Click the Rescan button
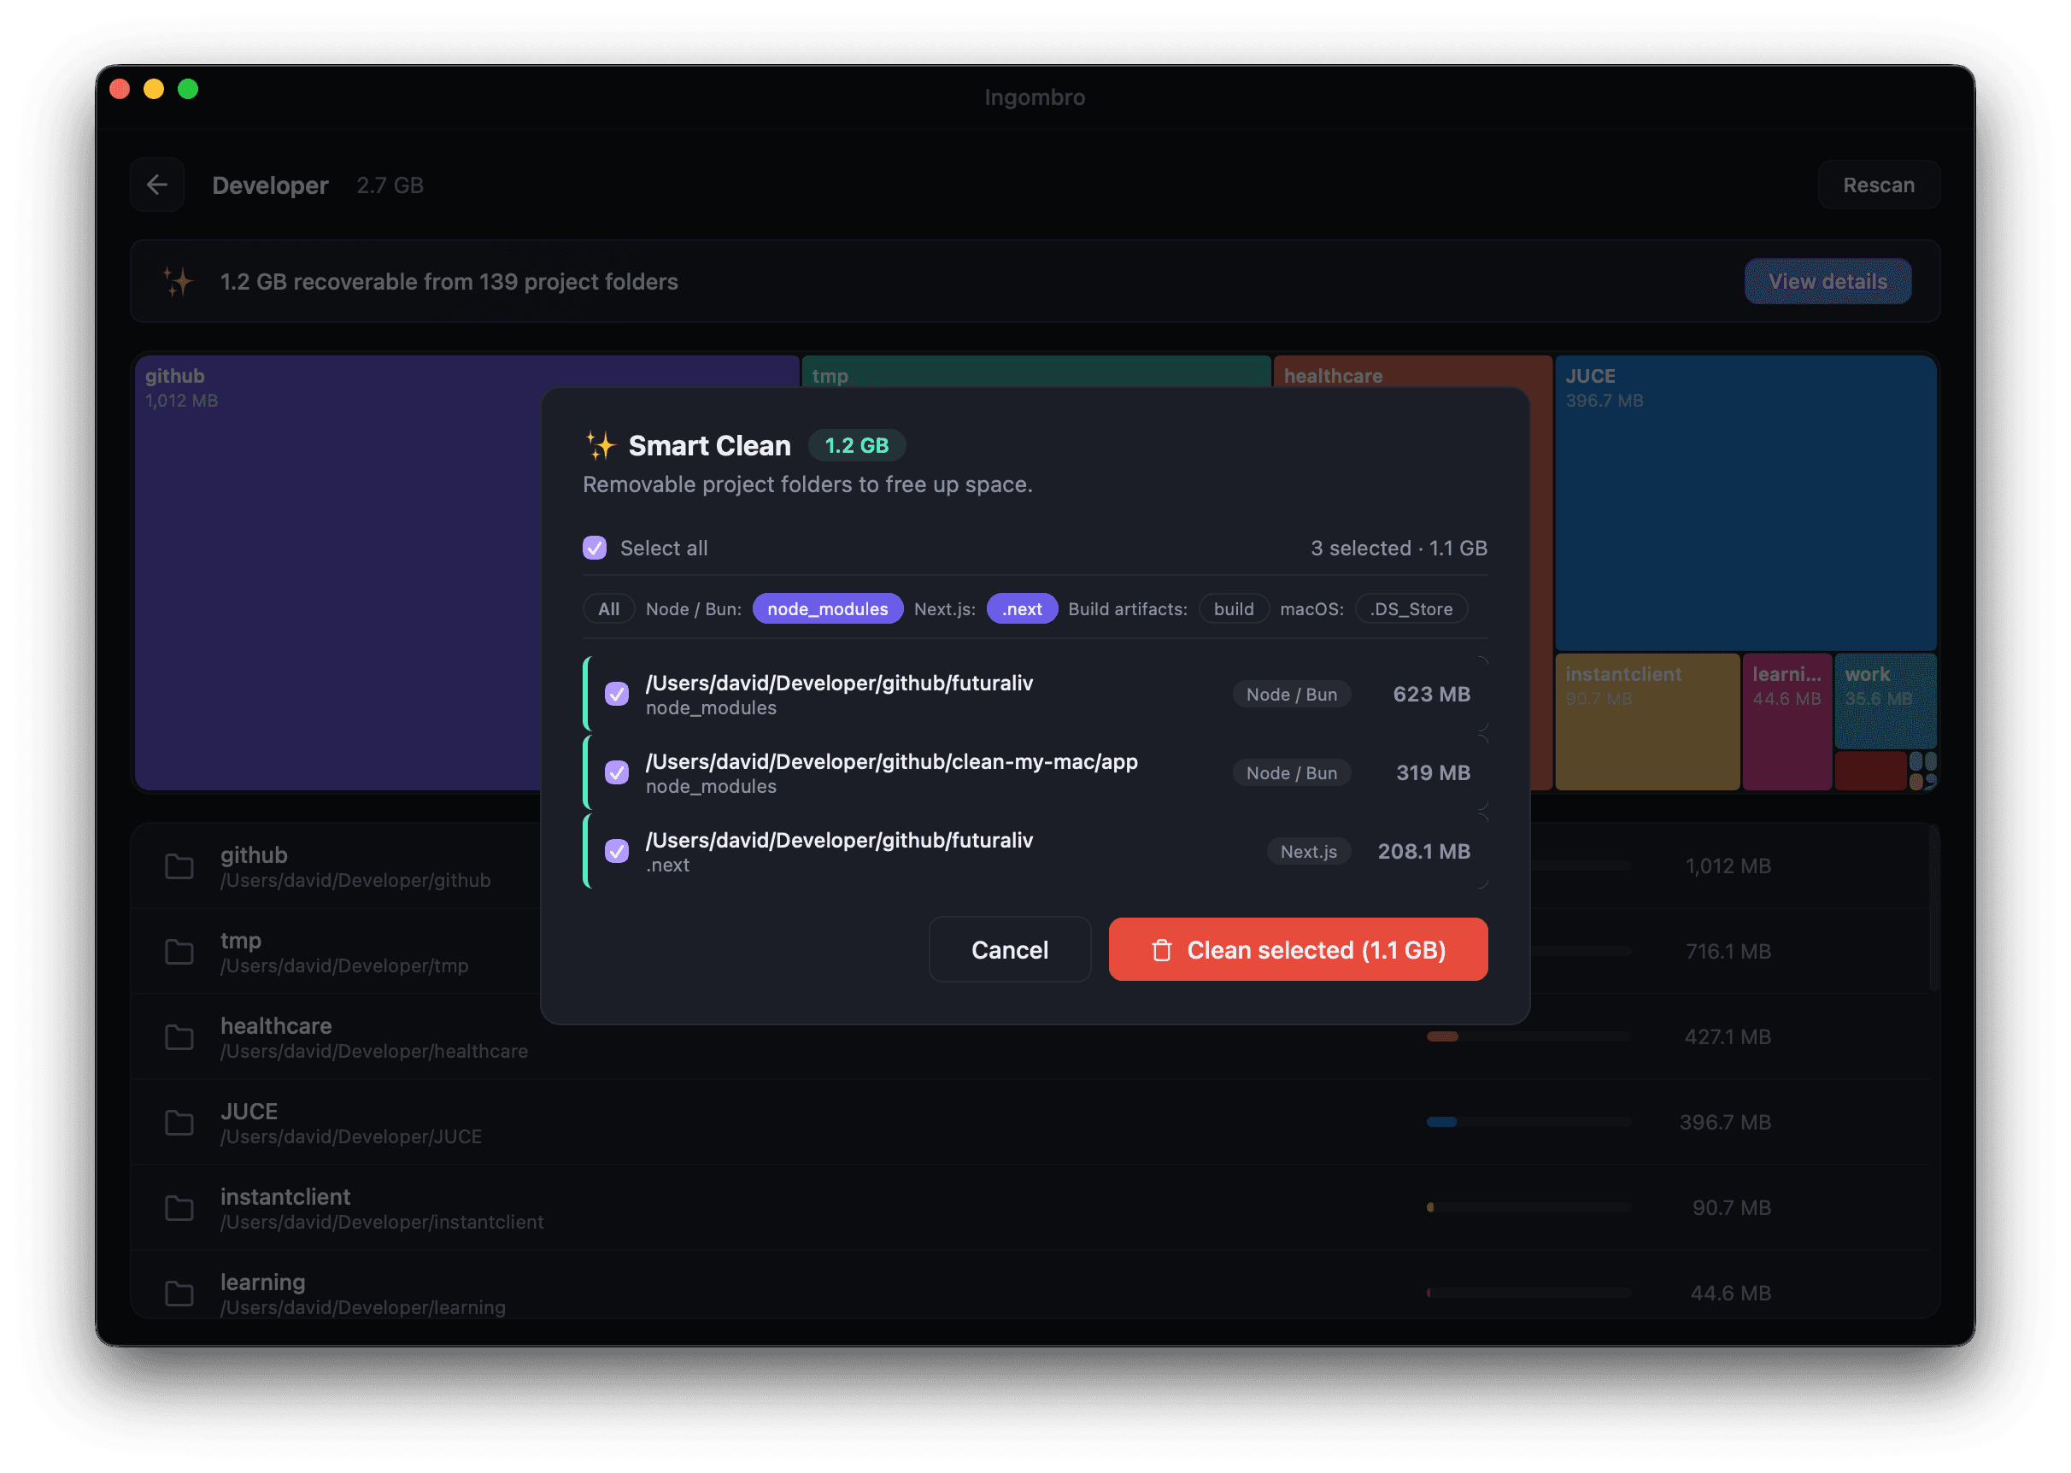This screenshot has width=2071, height=1473. point(1878,185)
